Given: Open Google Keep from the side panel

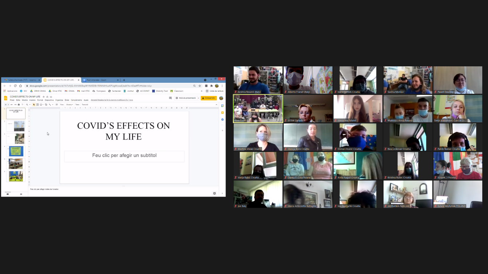Looking at the screenshot, I should [x=222, y=112].
